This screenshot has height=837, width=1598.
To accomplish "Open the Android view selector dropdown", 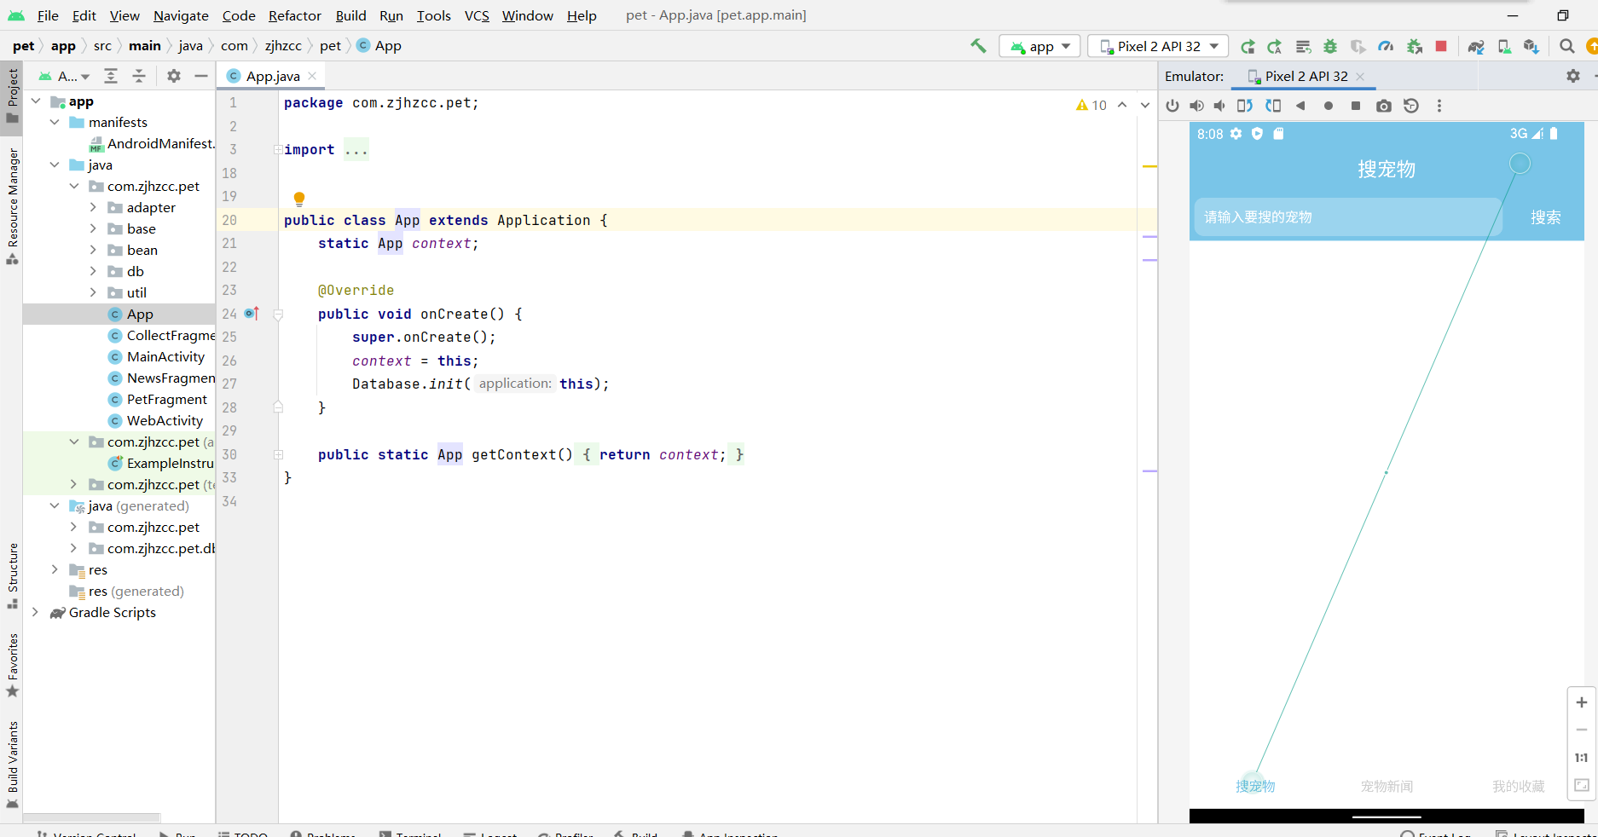I will point(64,76).
